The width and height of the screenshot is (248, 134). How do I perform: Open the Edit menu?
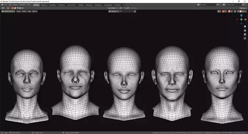coord(10,5)
